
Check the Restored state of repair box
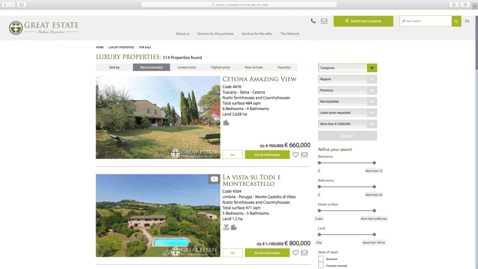click(x=321, y=258)
